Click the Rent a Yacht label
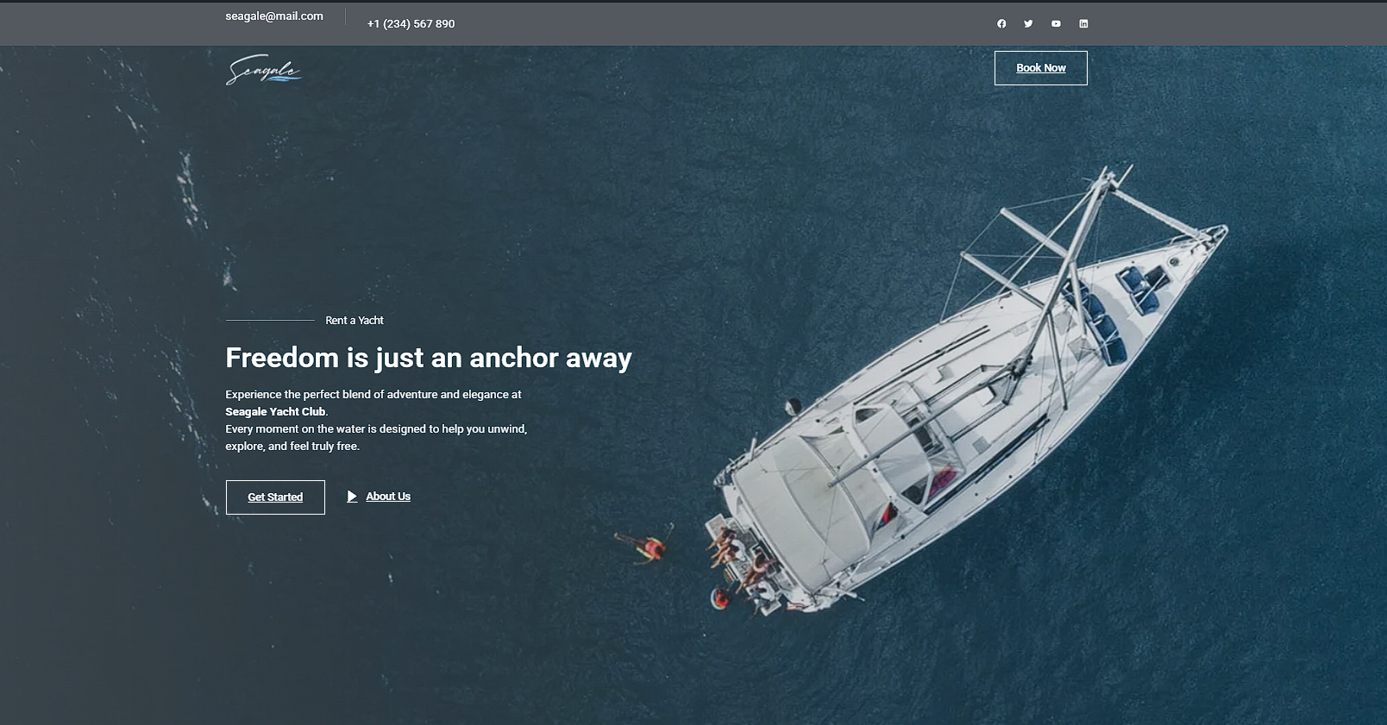1387x725 pixels. tap(355, 321)
